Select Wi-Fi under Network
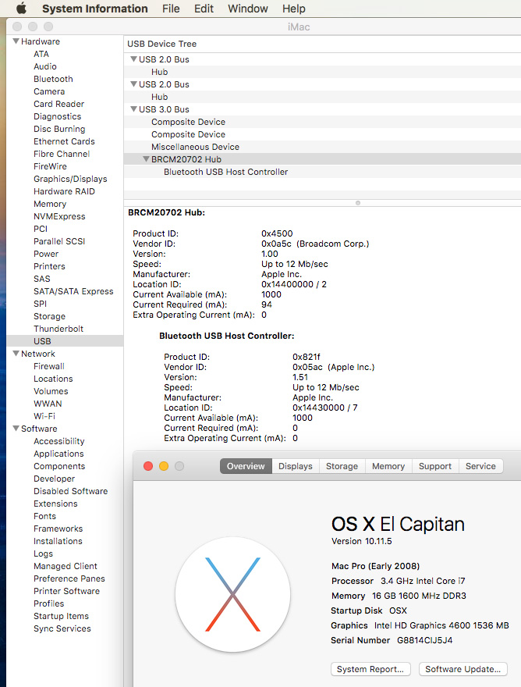521x687 pixels. point(44,416)
